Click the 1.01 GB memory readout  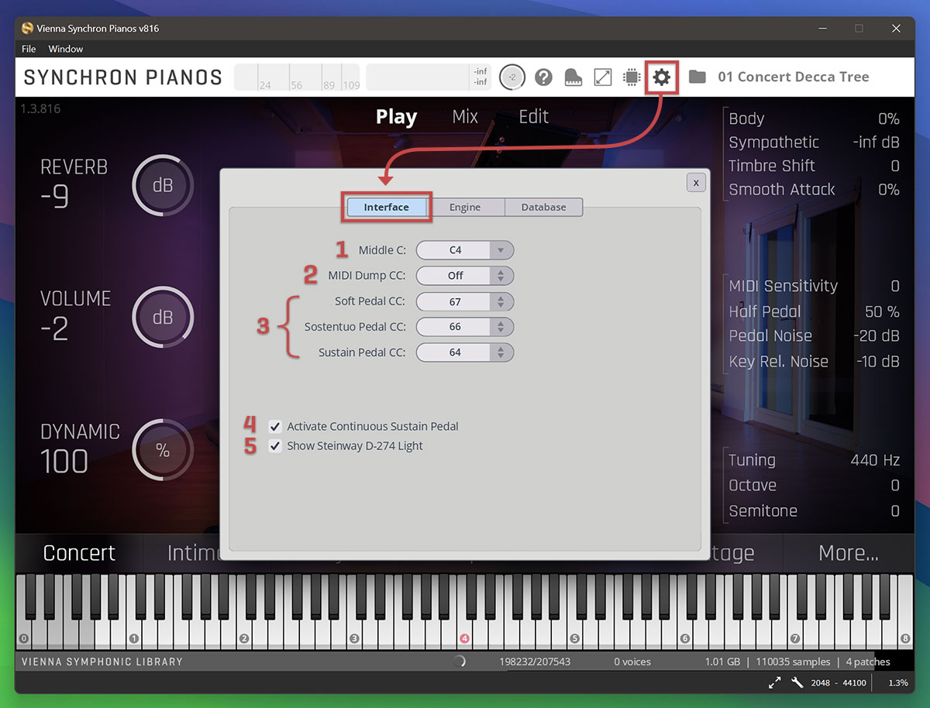tap(722, 662)
